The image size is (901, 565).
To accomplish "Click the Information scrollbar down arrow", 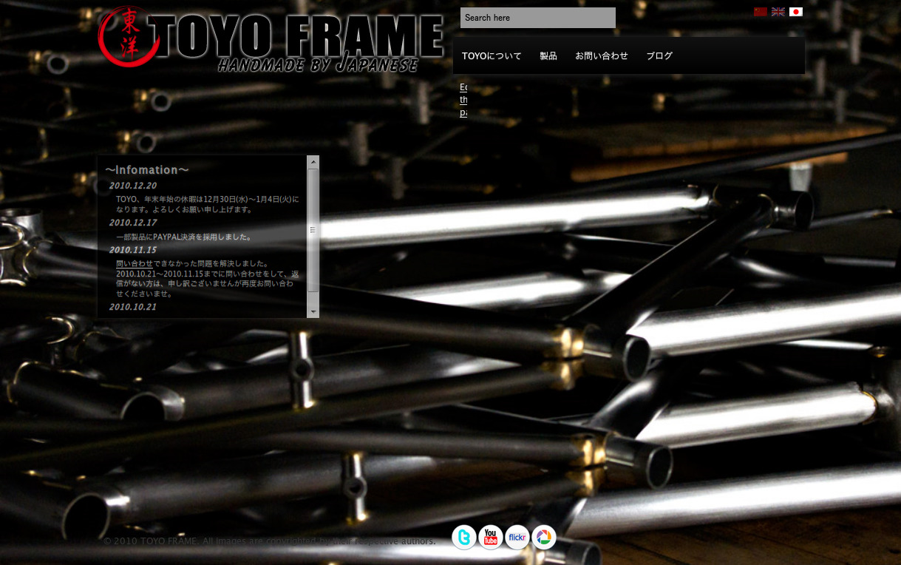I will pyautogui.click(x=313, y=312).
